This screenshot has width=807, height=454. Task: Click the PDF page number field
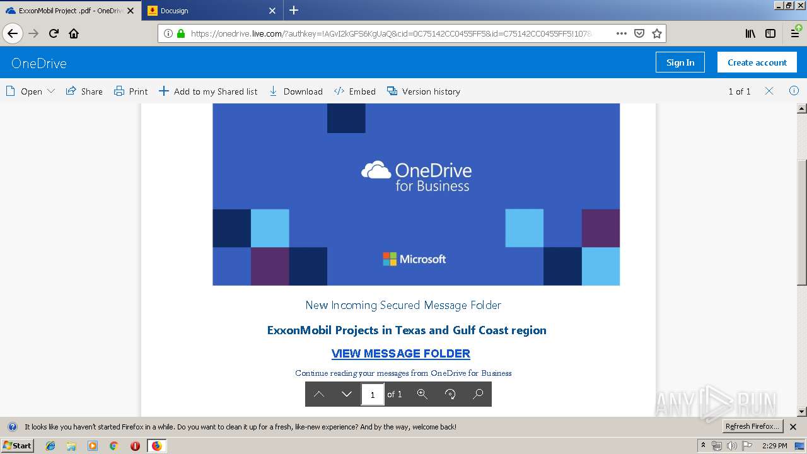click(373, 394)
